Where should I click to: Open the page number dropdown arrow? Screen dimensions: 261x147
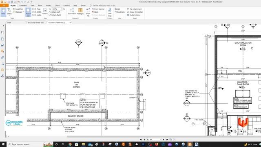[x=161, y=140]
